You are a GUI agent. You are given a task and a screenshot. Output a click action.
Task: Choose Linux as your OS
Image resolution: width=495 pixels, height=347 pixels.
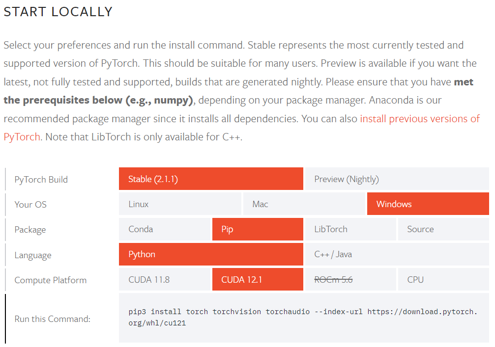pyautogui.click(x=180, y=204)
